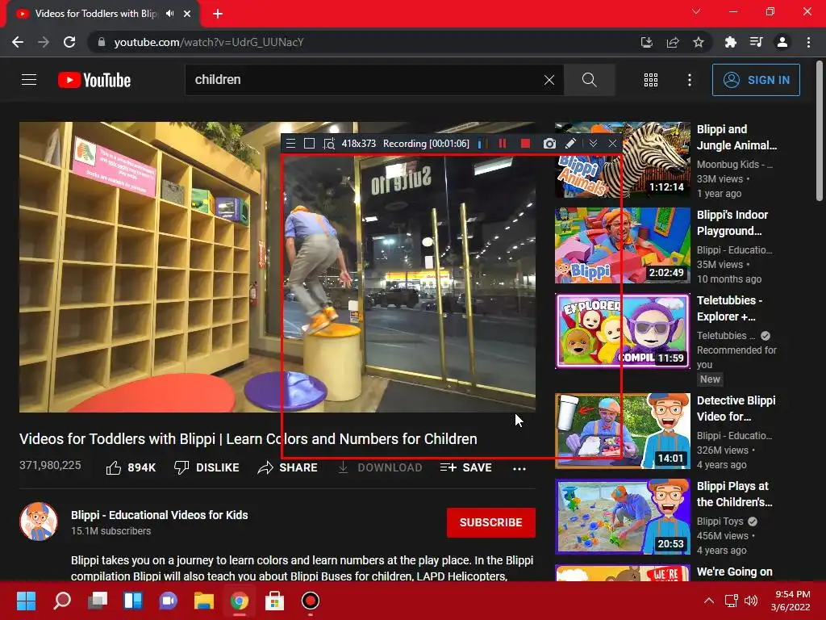
Task: Subscribe to the Blippi channel
Action: tap(491, 522)
